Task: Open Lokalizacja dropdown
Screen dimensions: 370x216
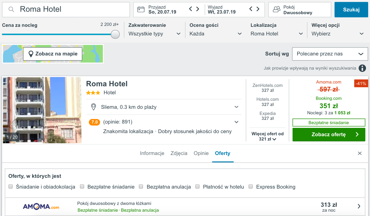Action: coord(277,34)
